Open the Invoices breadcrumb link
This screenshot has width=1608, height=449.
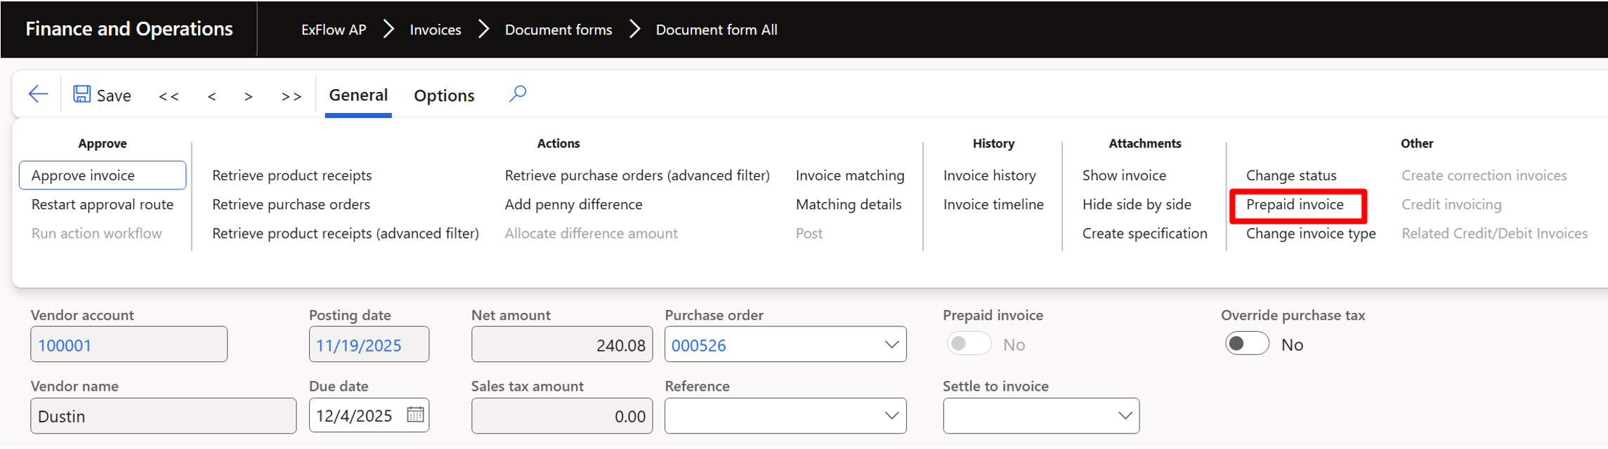click(436, 29)
